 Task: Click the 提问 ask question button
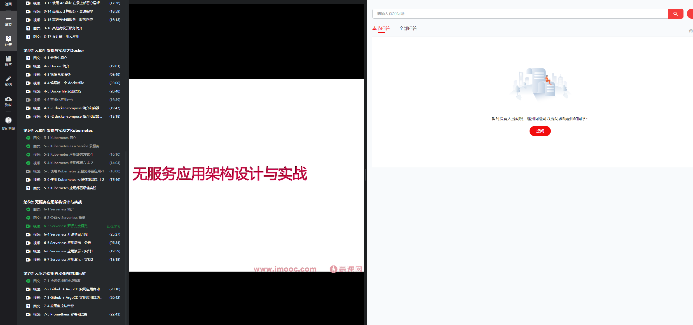540,131
